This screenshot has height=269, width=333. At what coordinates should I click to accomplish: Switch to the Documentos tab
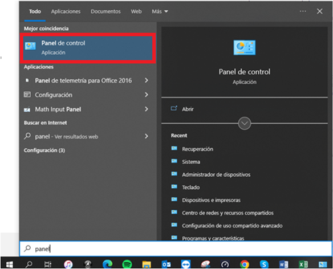pyautogui.click(x=105, y=11)
